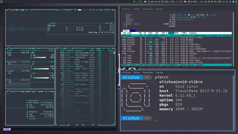Open the Pestañas menu in the htop window
The image size is (238, 134).
148,9
